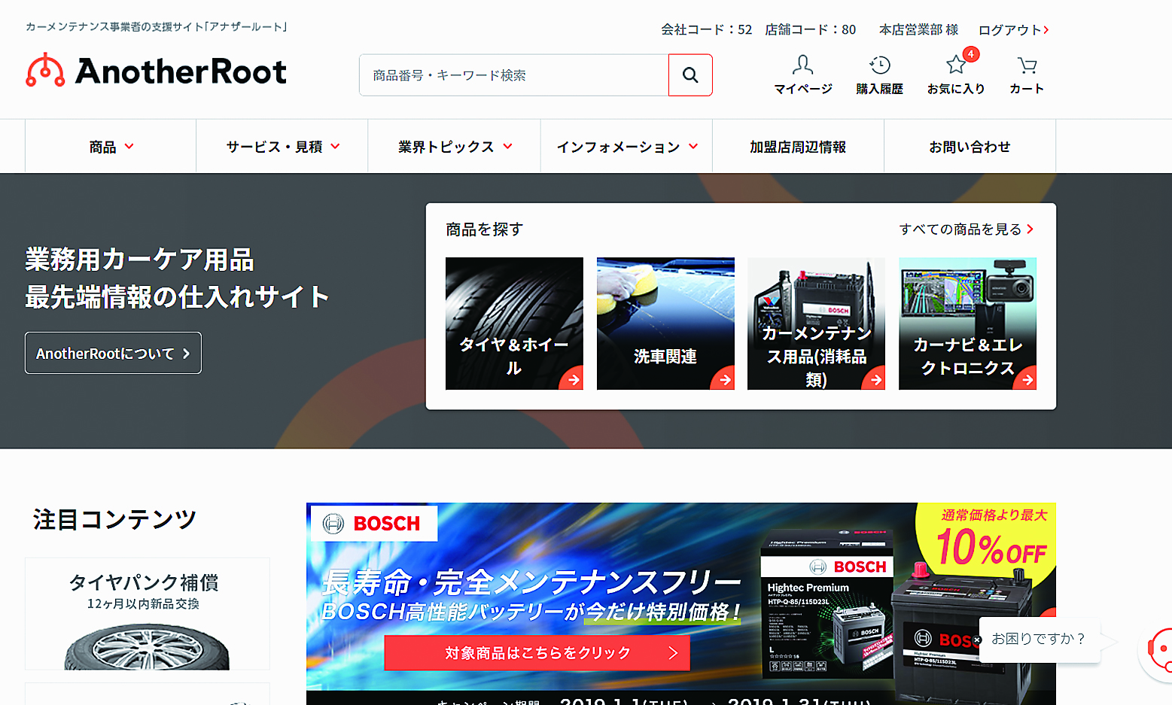
Task: Open the chat support headset icon
Action: [1158, 649]
